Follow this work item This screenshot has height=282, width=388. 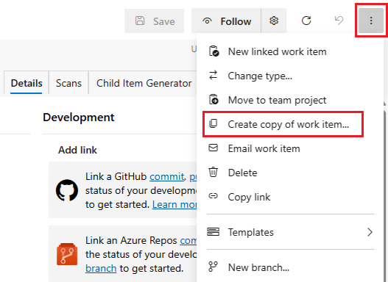click(x=226, y=21)
